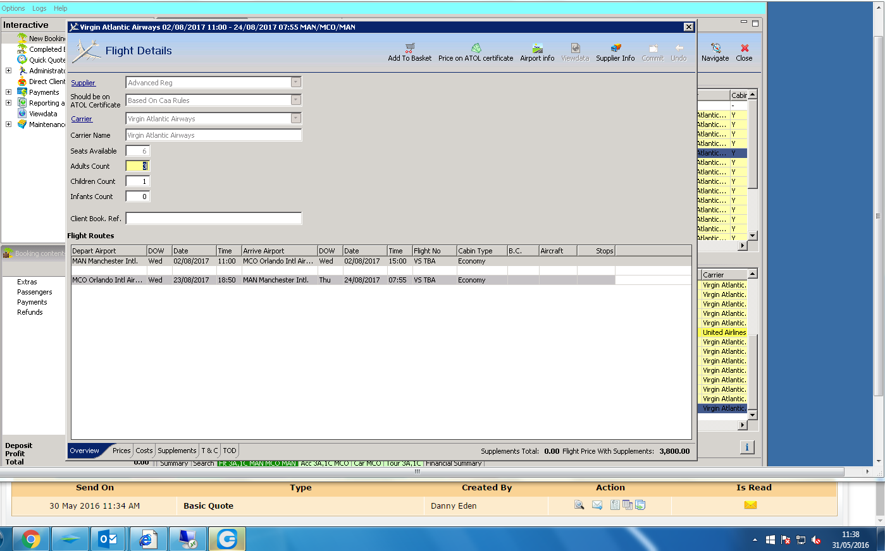Viewport: 885px width, 551px height.
Task: Select the MCO Orlando return route row
Action: click(x=381, y=280)
